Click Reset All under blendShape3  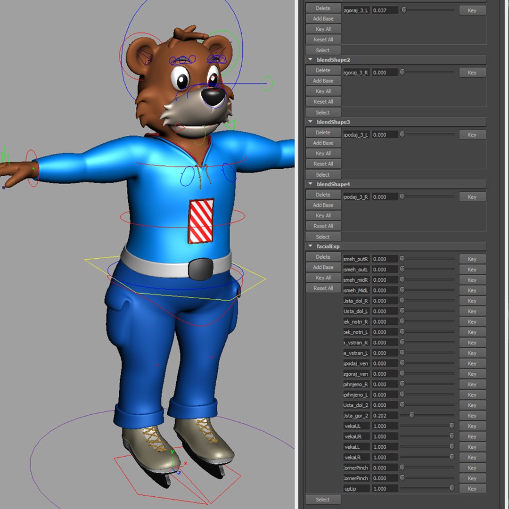[323, 164]
